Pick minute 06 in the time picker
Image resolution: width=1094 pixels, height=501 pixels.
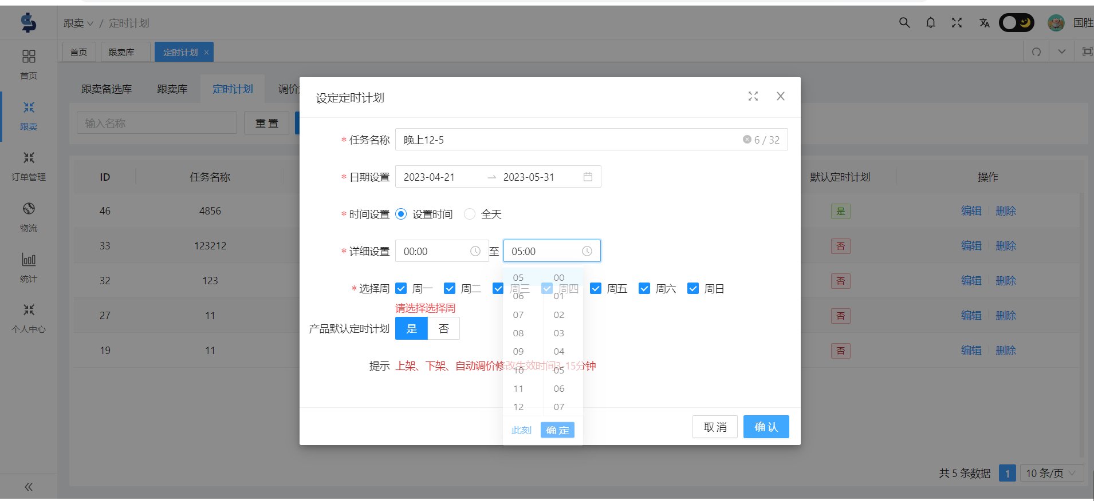[559, 388]
